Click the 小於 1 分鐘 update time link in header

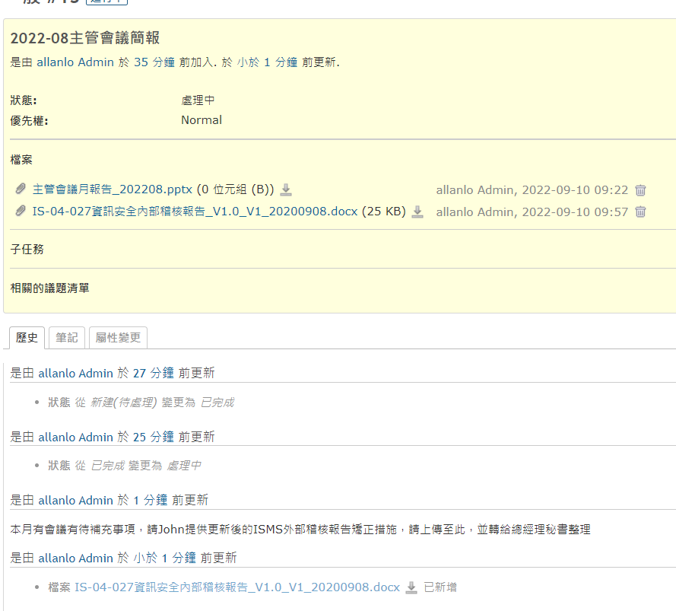(268, 62)
